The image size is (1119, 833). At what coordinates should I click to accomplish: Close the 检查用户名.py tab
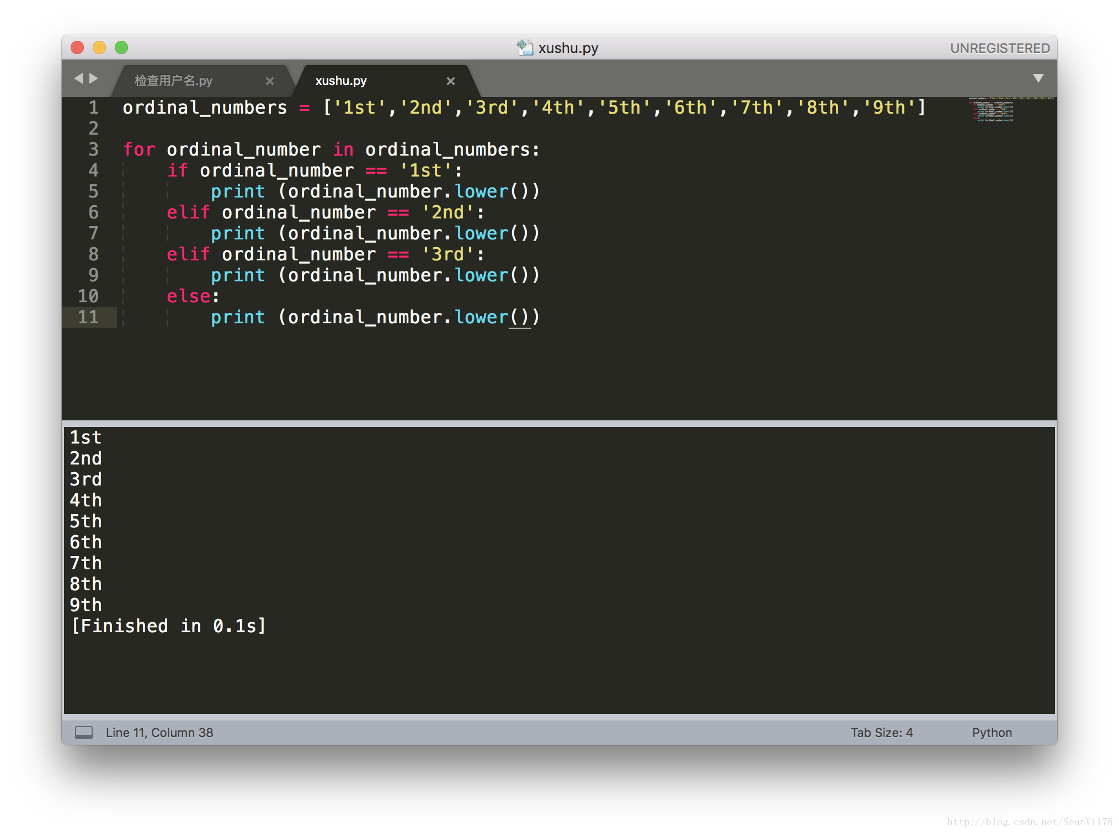click(x=269, y=81)
